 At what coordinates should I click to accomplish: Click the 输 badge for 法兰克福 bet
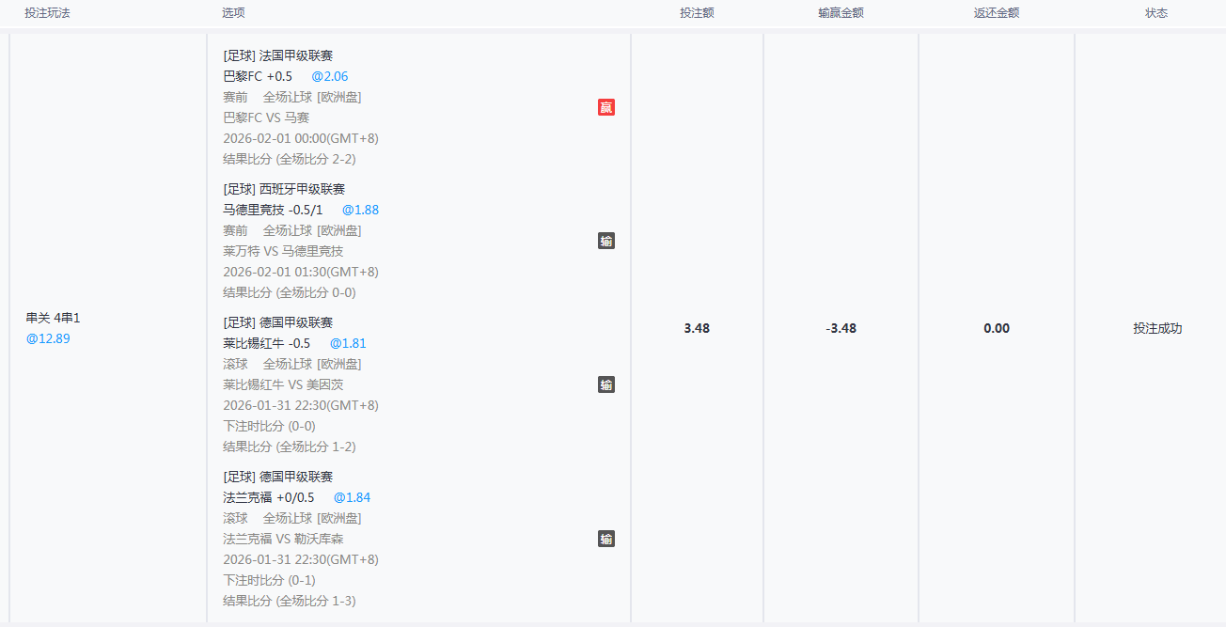[x=605, y=539]
